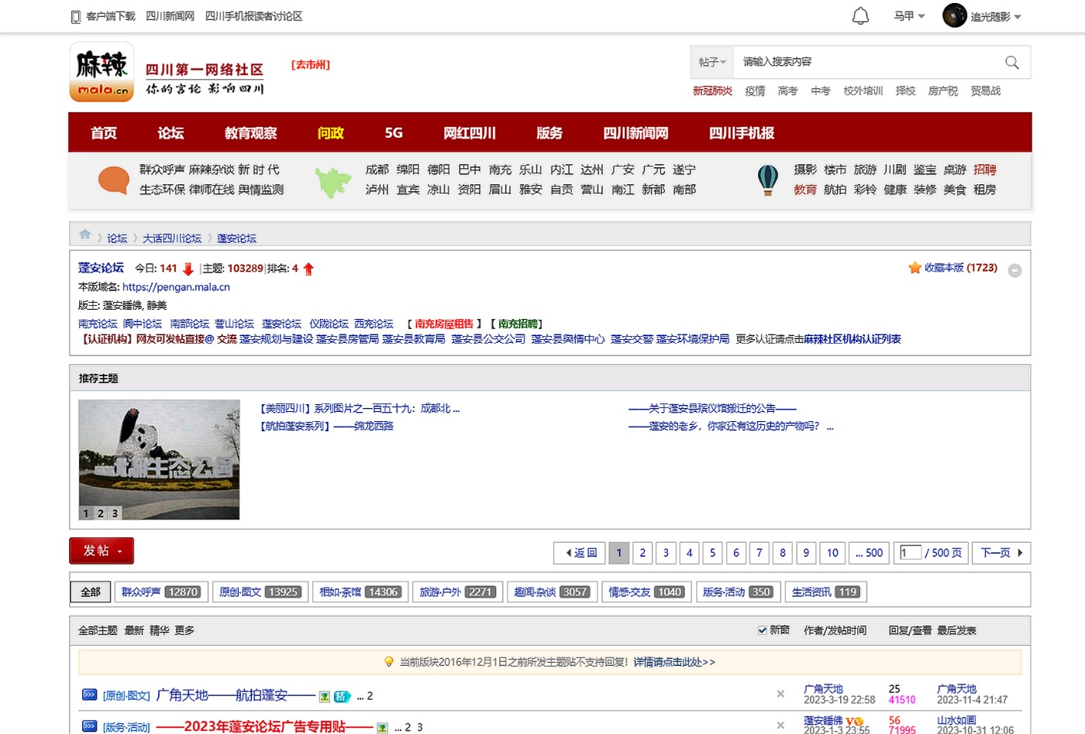Open the 四川手机报 nav tab

pyautogui.click(x=742, y=133)
